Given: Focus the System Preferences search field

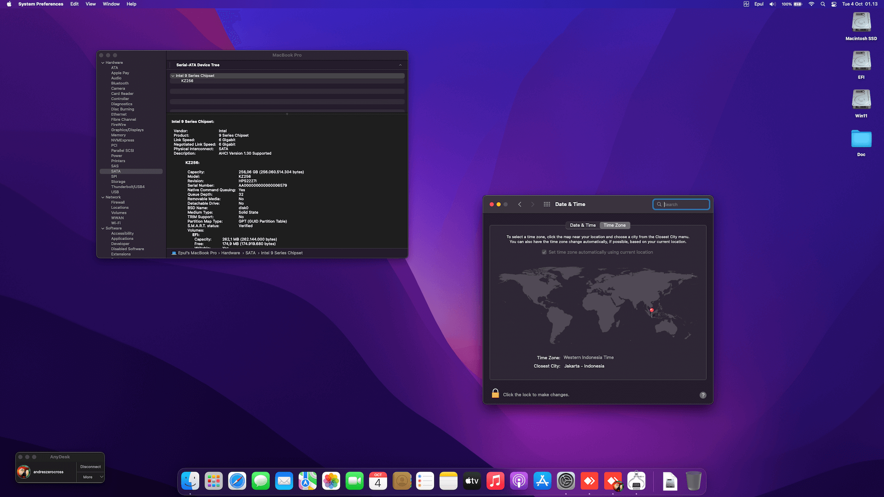Looking at the screenshot, I should click(x=681, y=204).
